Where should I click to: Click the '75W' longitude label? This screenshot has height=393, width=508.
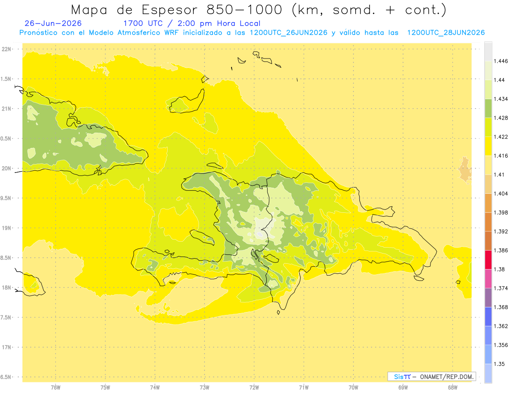(x=105, y=387)
